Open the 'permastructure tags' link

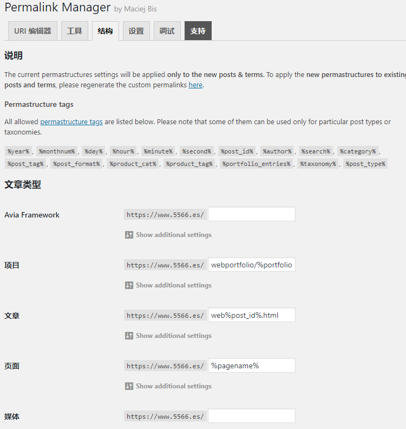[71, 121]
